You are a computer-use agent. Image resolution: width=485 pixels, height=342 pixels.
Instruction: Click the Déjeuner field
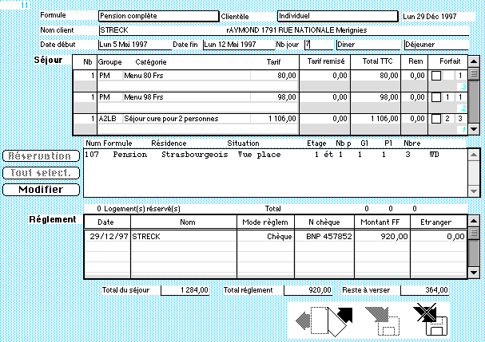pyautogui.click(x=436, y=45)
